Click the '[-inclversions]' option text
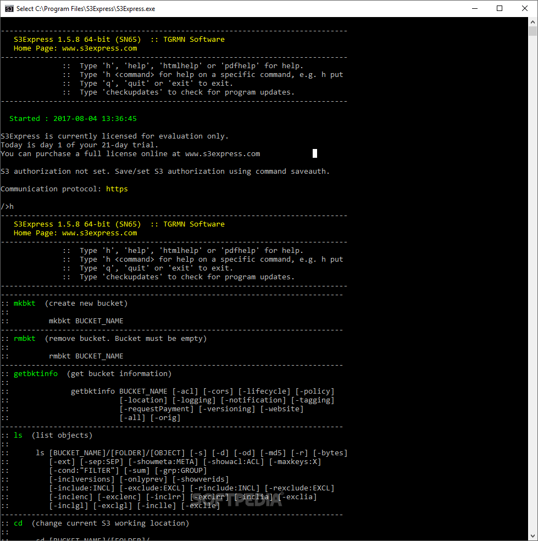538x541 pixels. point(81,479)
